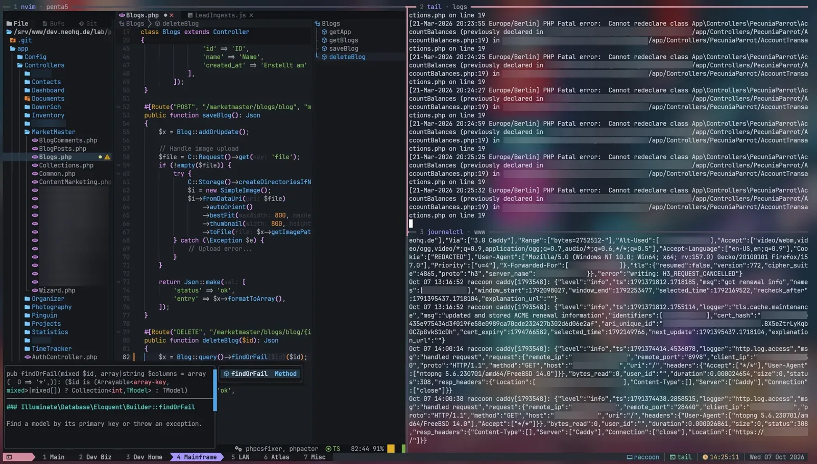This screenshot has width=817, height=464.
Task: Jump to saveBlog method in outline
Action: coord(340,48)
